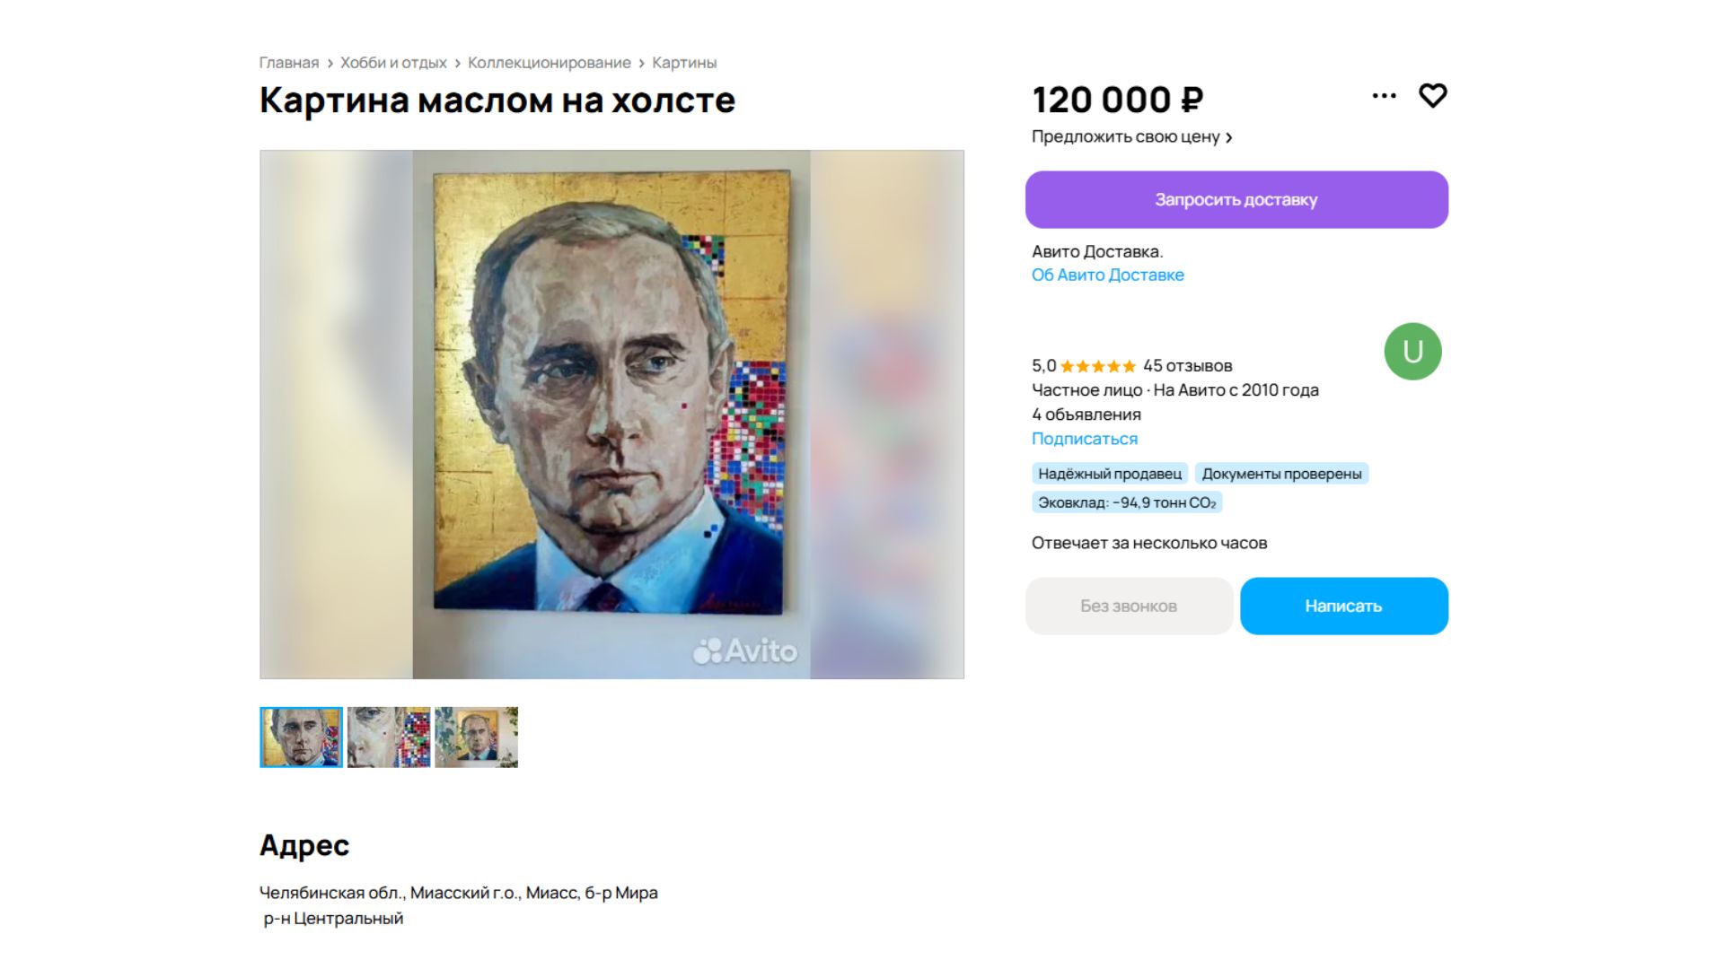Open the 'Об Авито Доставке' link

[x=1107, y=275]
